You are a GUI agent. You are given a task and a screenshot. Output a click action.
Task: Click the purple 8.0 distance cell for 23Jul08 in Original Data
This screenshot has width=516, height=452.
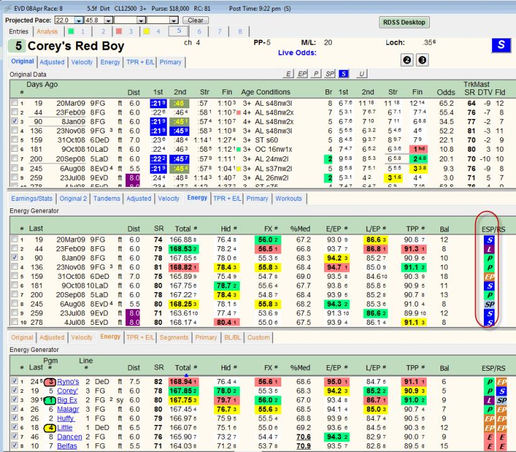[134, 178]
